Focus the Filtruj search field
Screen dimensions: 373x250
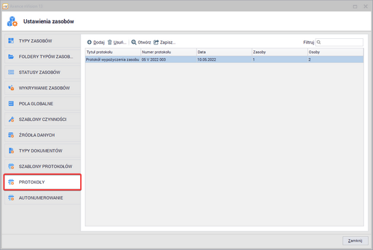click(339, 42)
